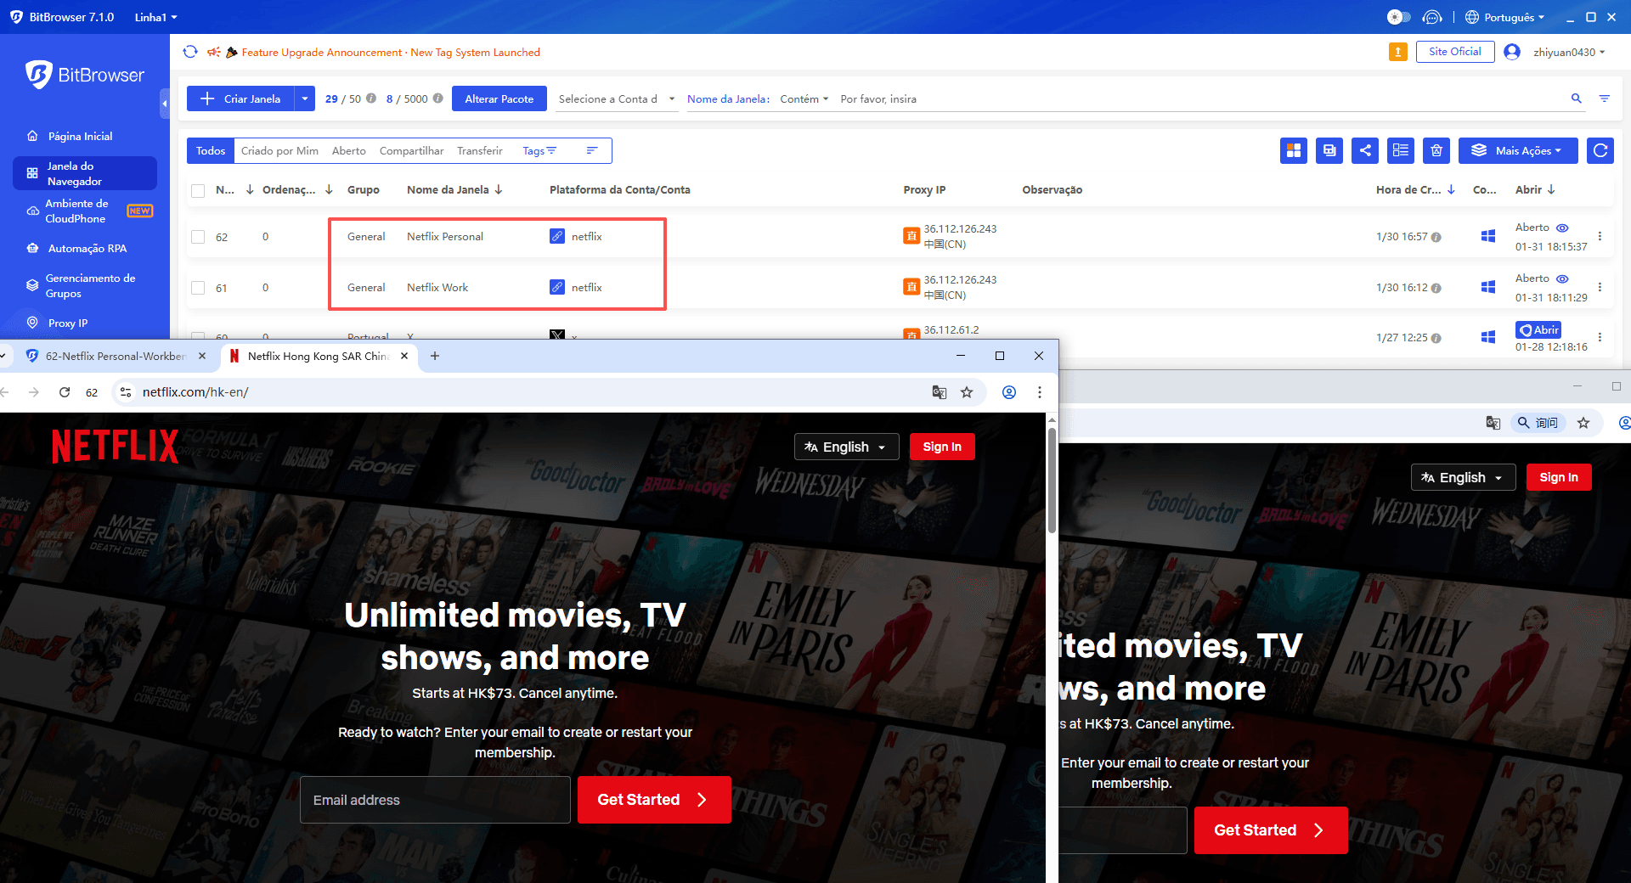Click the save-profile toolbar icon button
This screenshot has width=1631, height=883.
[x=1329, y=150]
